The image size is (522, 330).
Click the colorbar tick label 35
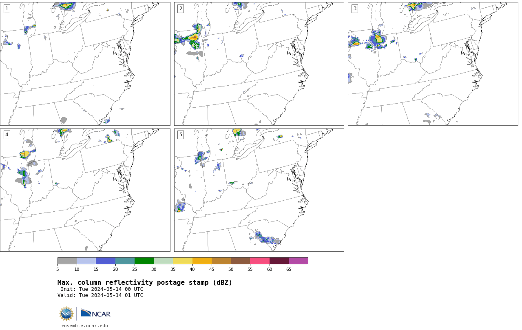(173, 269)
